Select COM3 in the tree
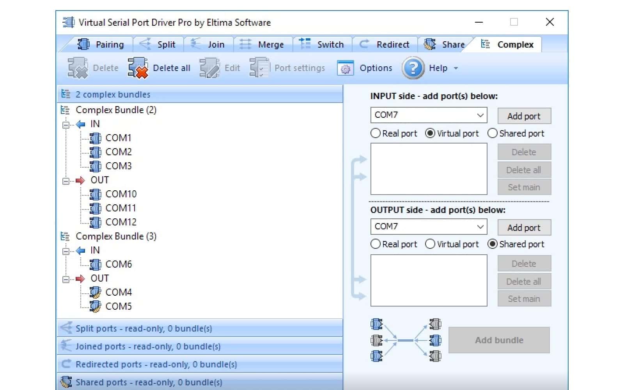The image size is (624, 390). click(x=119, y=166)
